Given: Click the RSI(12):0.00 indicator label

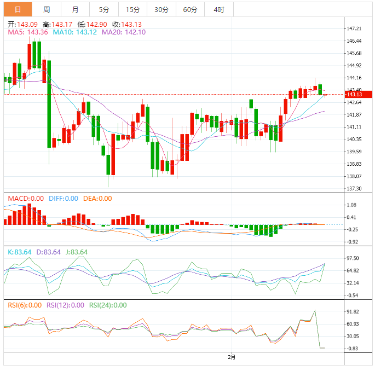Looking at the screenshot, I should pyautogui.click(x=65, y=305).
